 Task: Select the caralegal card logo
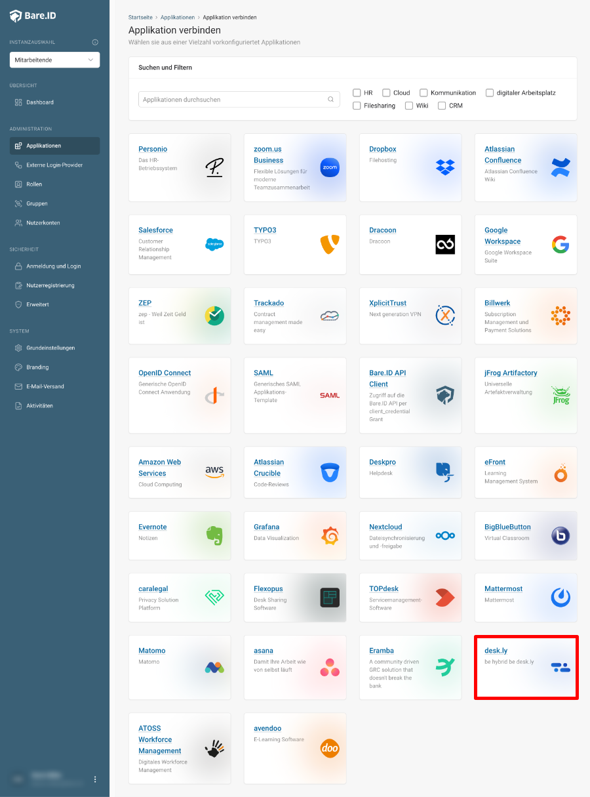(214, 598)
